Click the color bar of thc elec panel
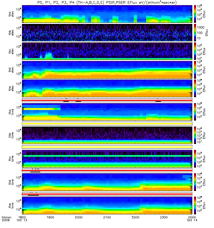This screenshot has width=214, height=228. pos(195,51)
